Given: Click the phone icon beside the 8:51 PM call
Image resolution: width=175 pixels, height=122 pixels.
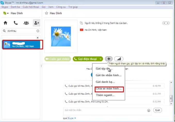Looking at the screenshot, I should [66, 94].
